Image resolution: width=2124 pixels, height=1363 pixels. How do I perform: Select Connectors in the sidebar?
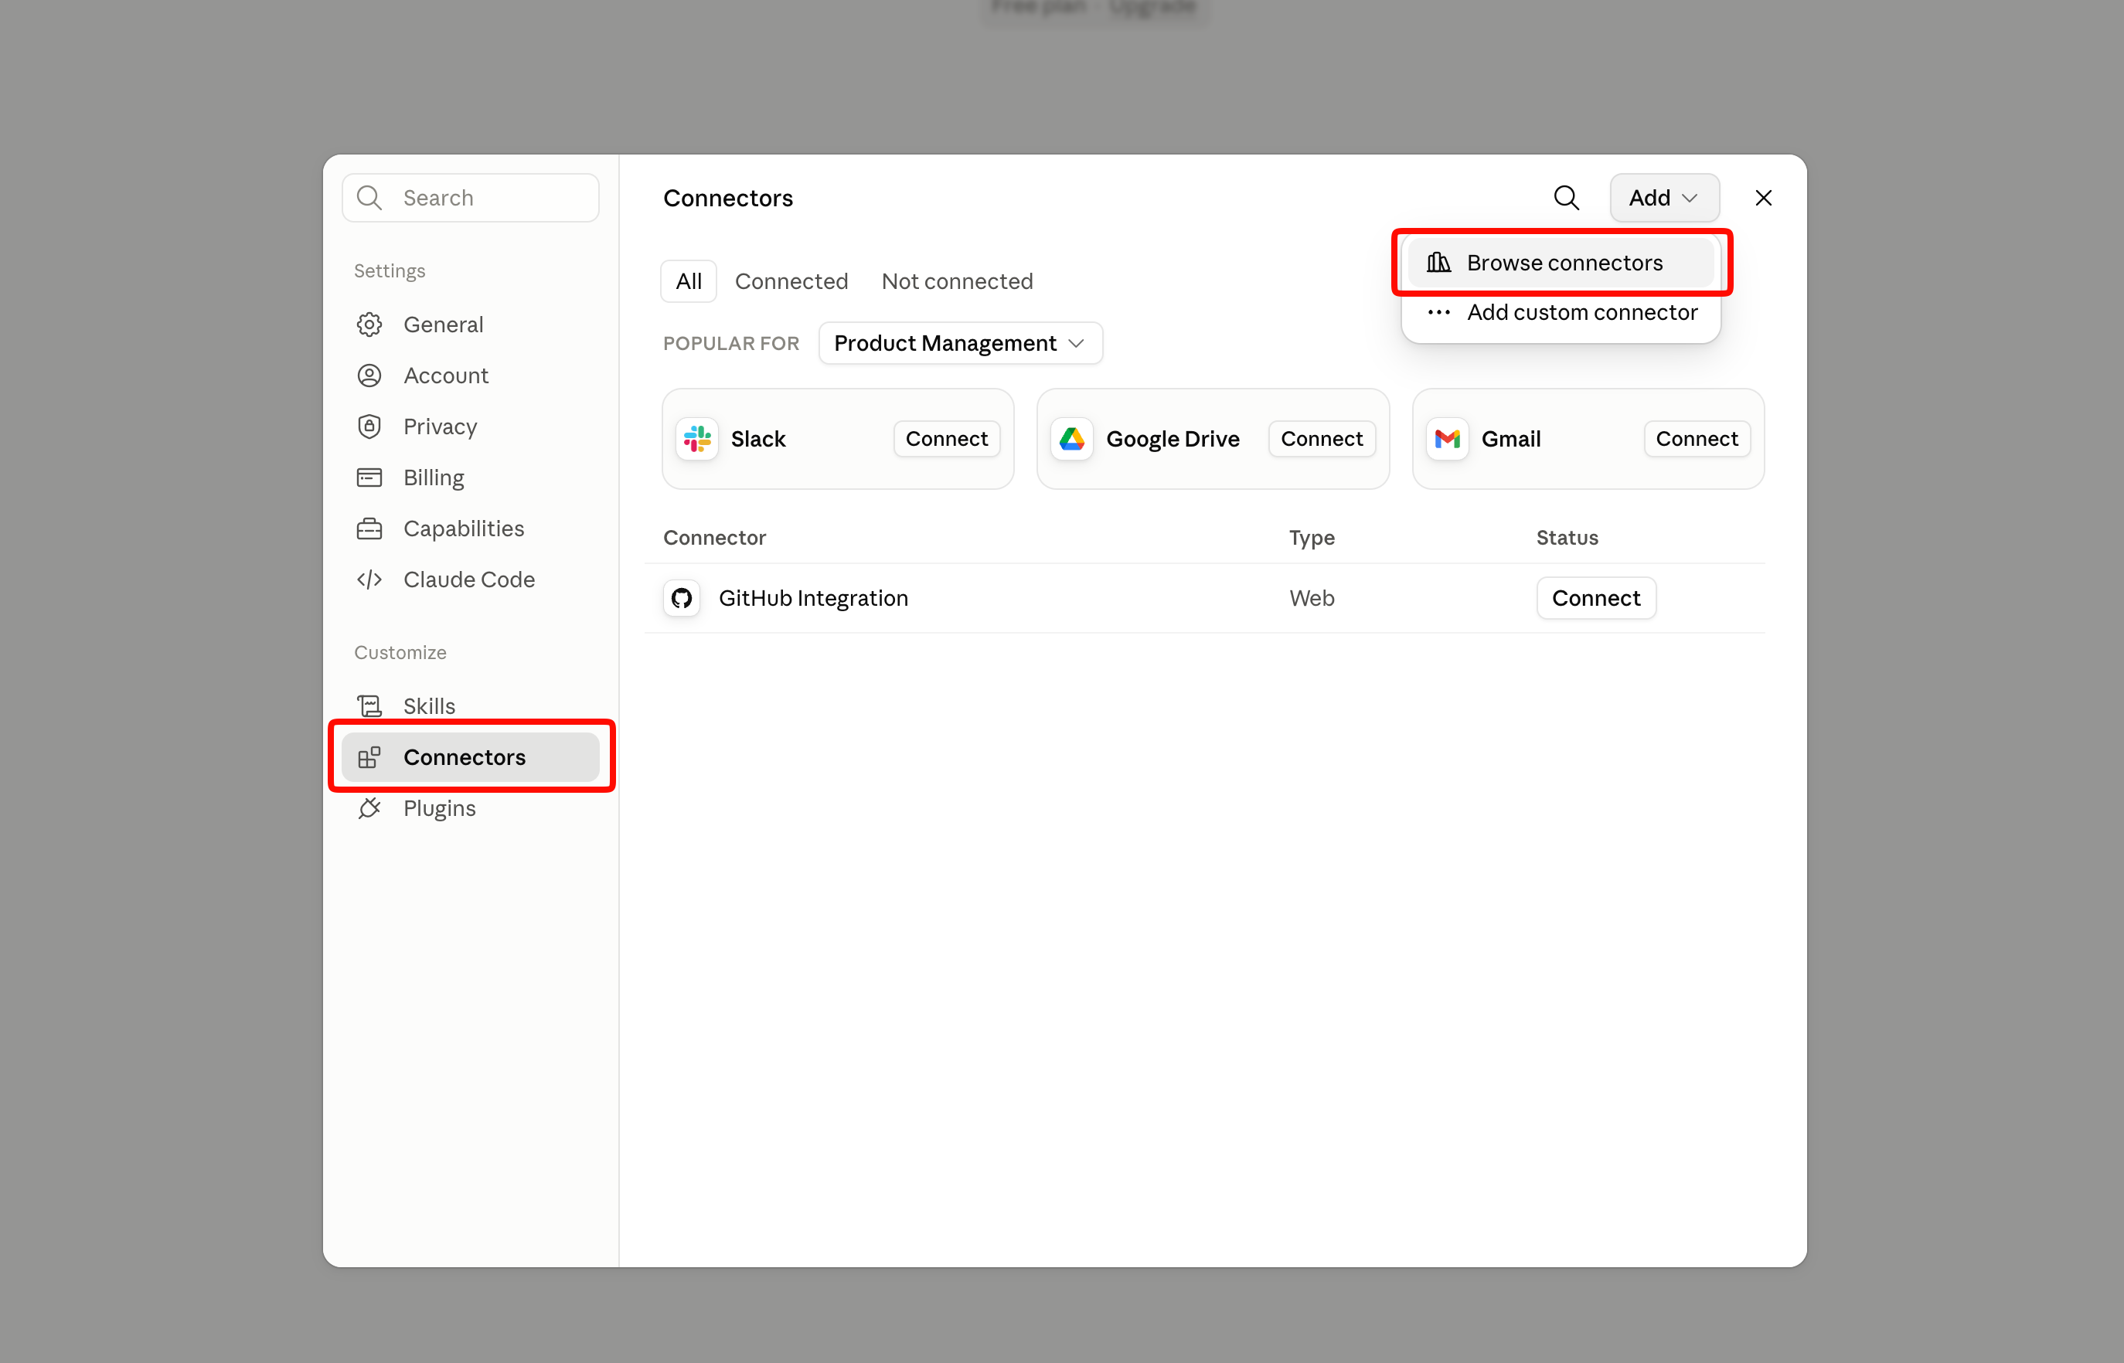coord(470,758)
